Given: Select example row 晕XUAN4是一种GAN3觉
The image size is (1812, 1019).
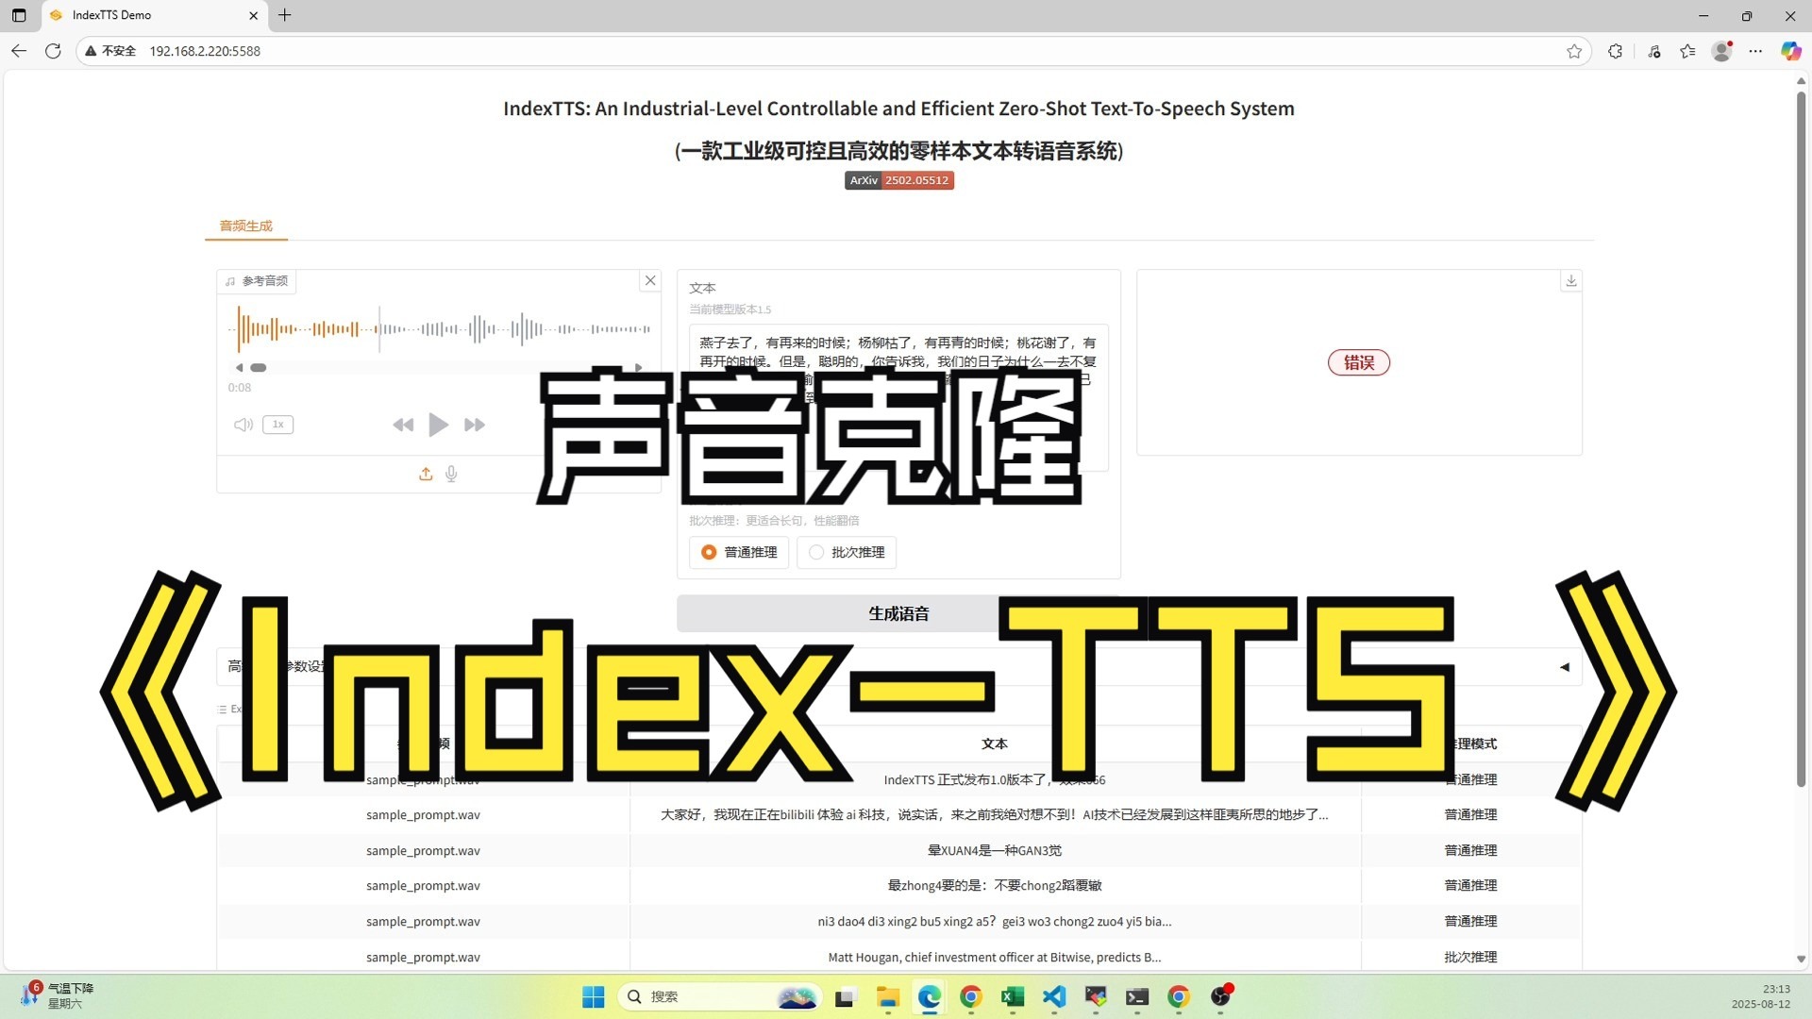Looking at the screenshot, I should (898, 850).
